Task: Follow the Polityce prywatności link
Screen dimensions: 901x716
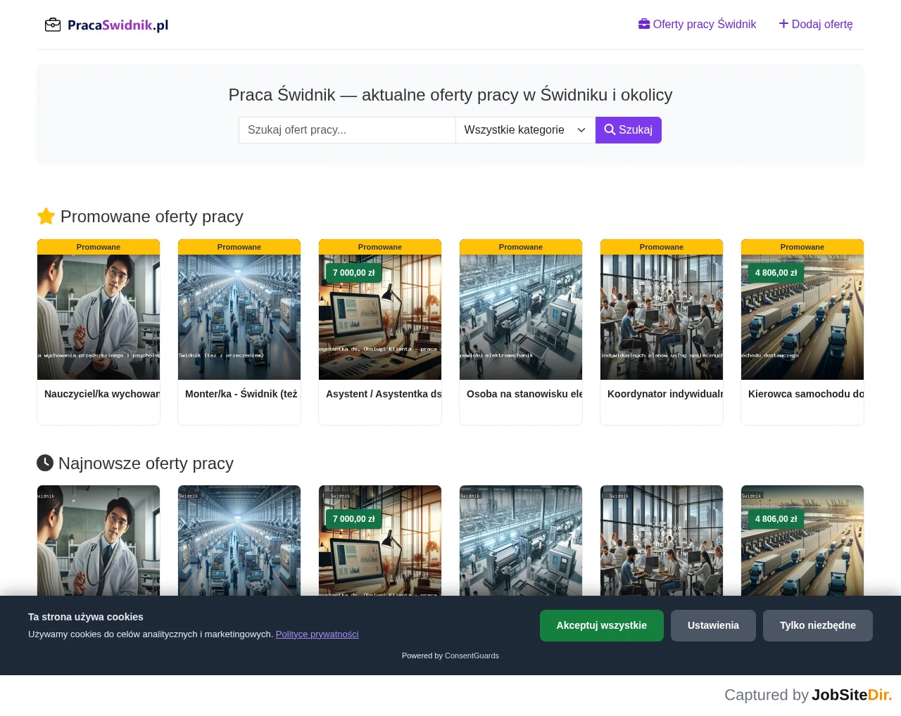Action: [x=317, y=634]
